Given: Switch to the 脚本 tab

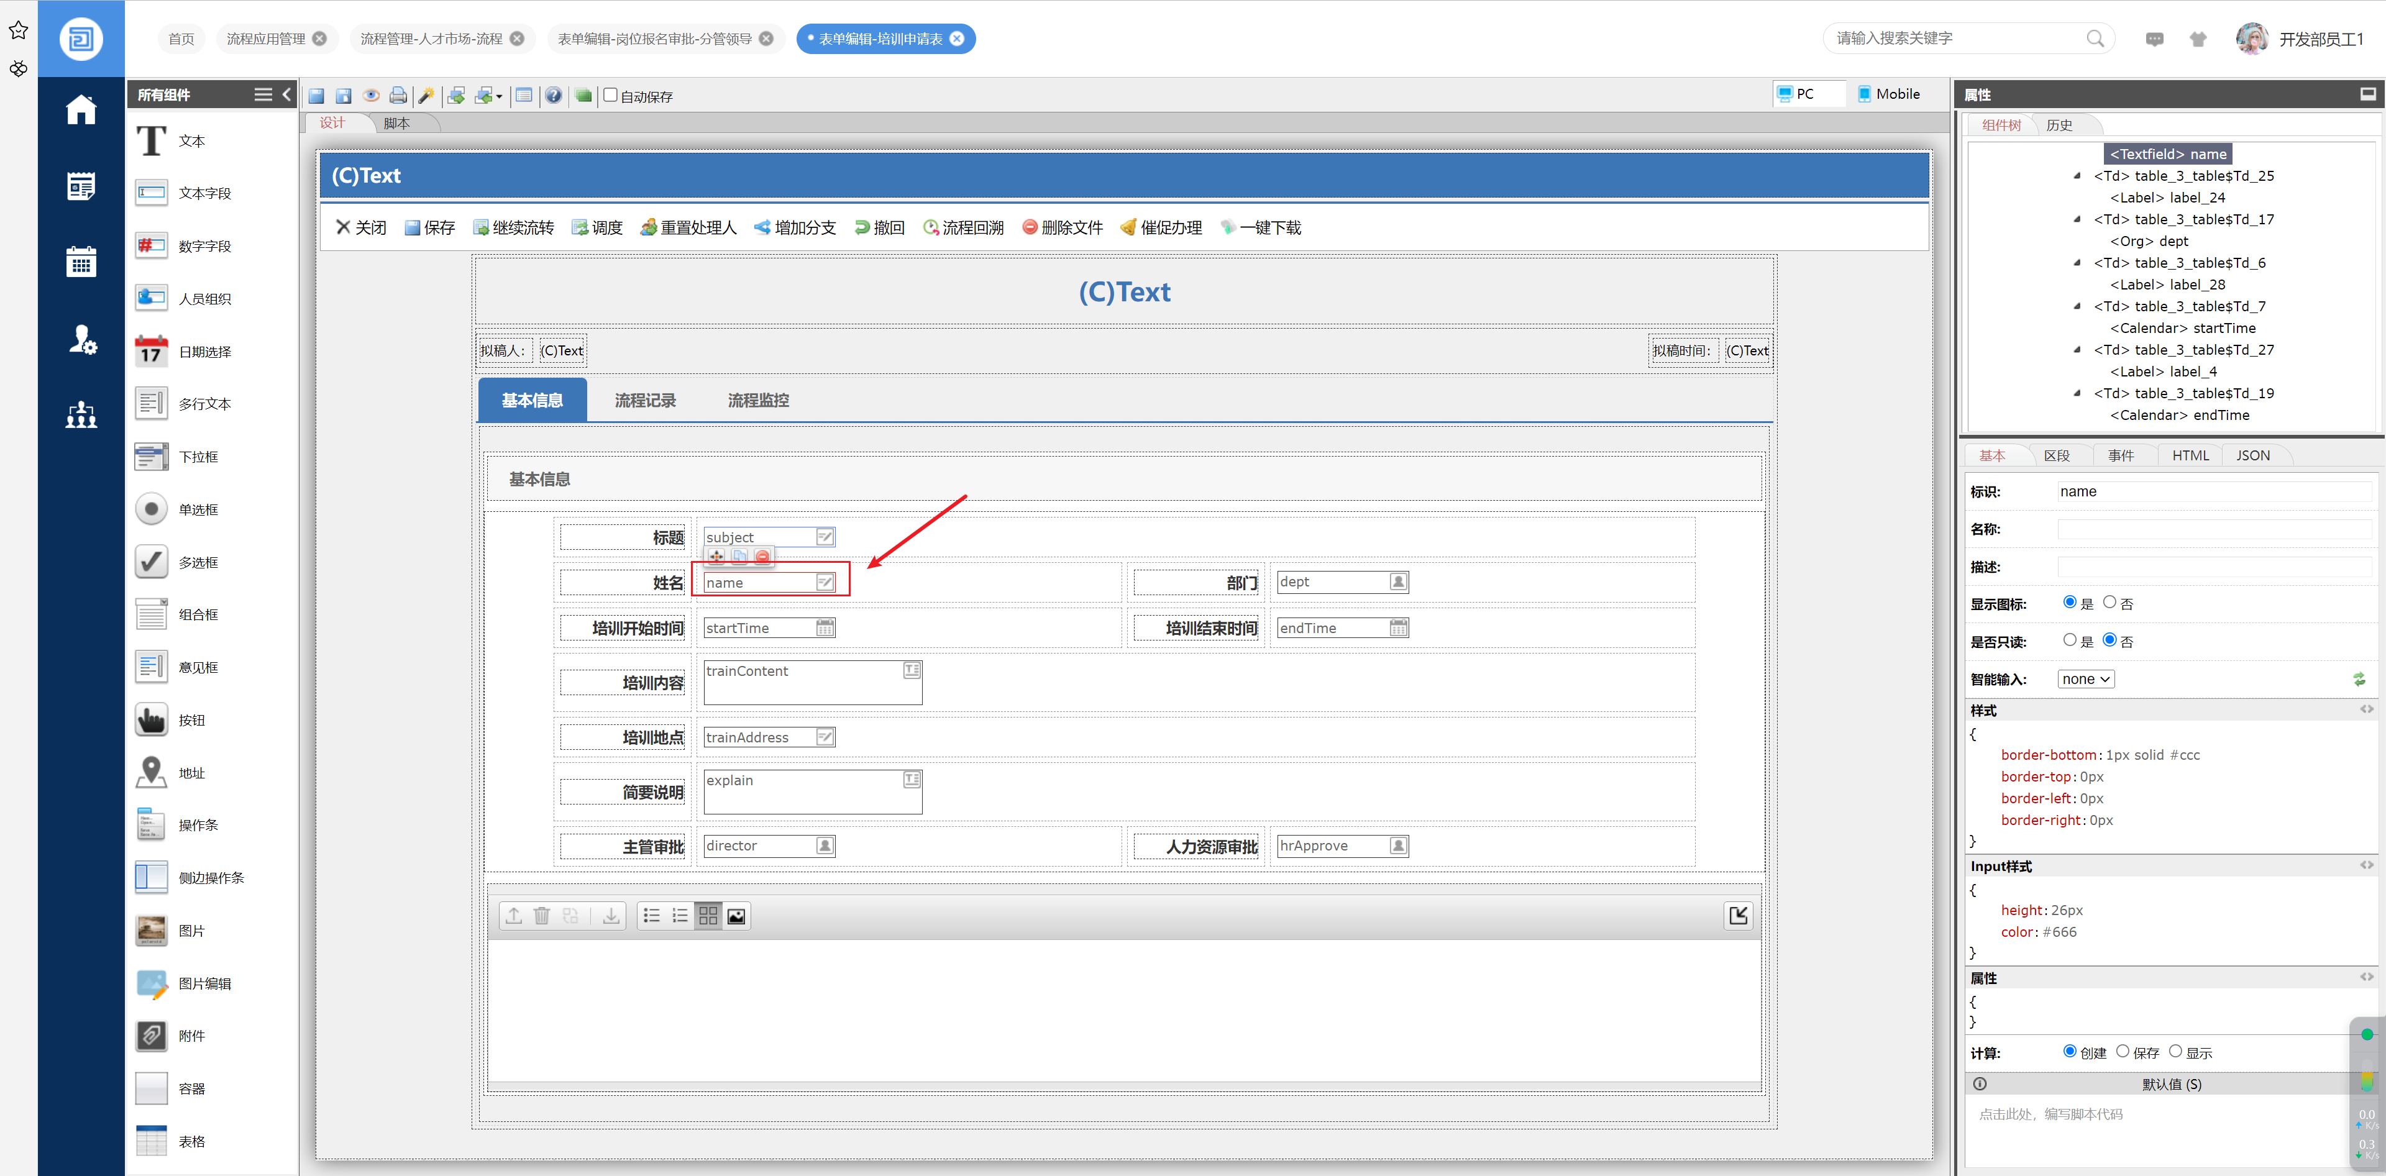Looking at the screenshot, I should [396, 123].
